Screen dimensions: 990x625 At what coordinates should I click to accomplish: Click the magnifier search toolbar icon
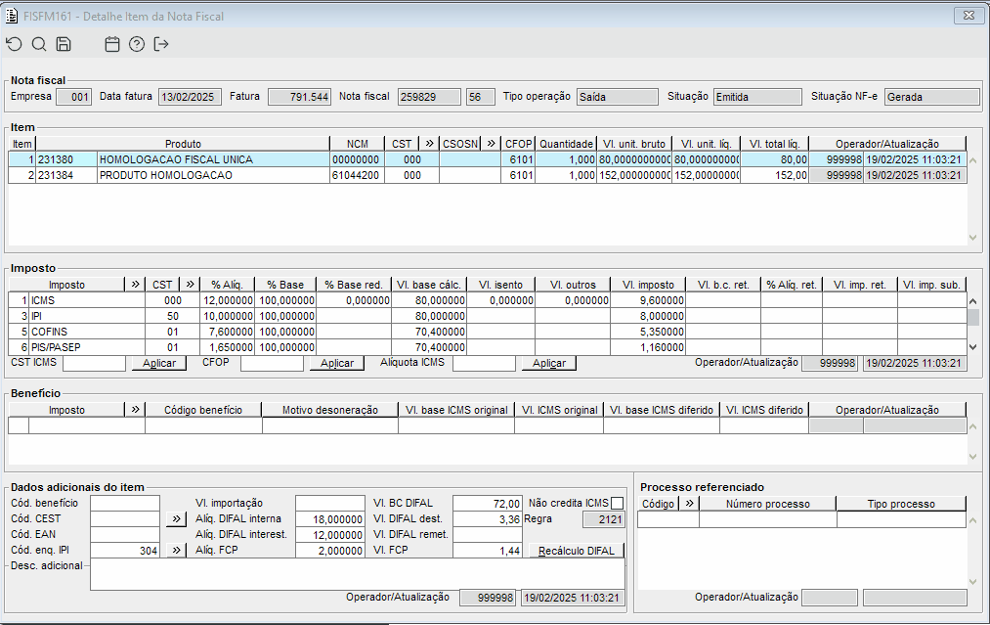point(39,44)
